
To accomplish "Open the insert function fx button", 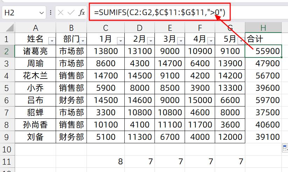I will (82, 13).
